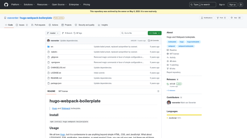Follow the Hugo link in the README quote

pyautogui.click(x=55, y=108)
